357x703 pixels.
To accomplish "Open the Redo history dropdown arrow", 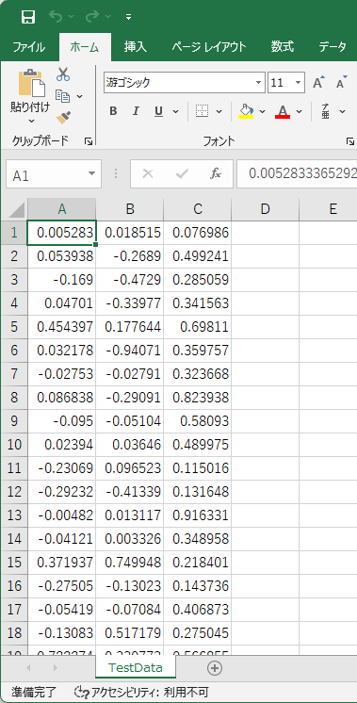I will [107, 17].
